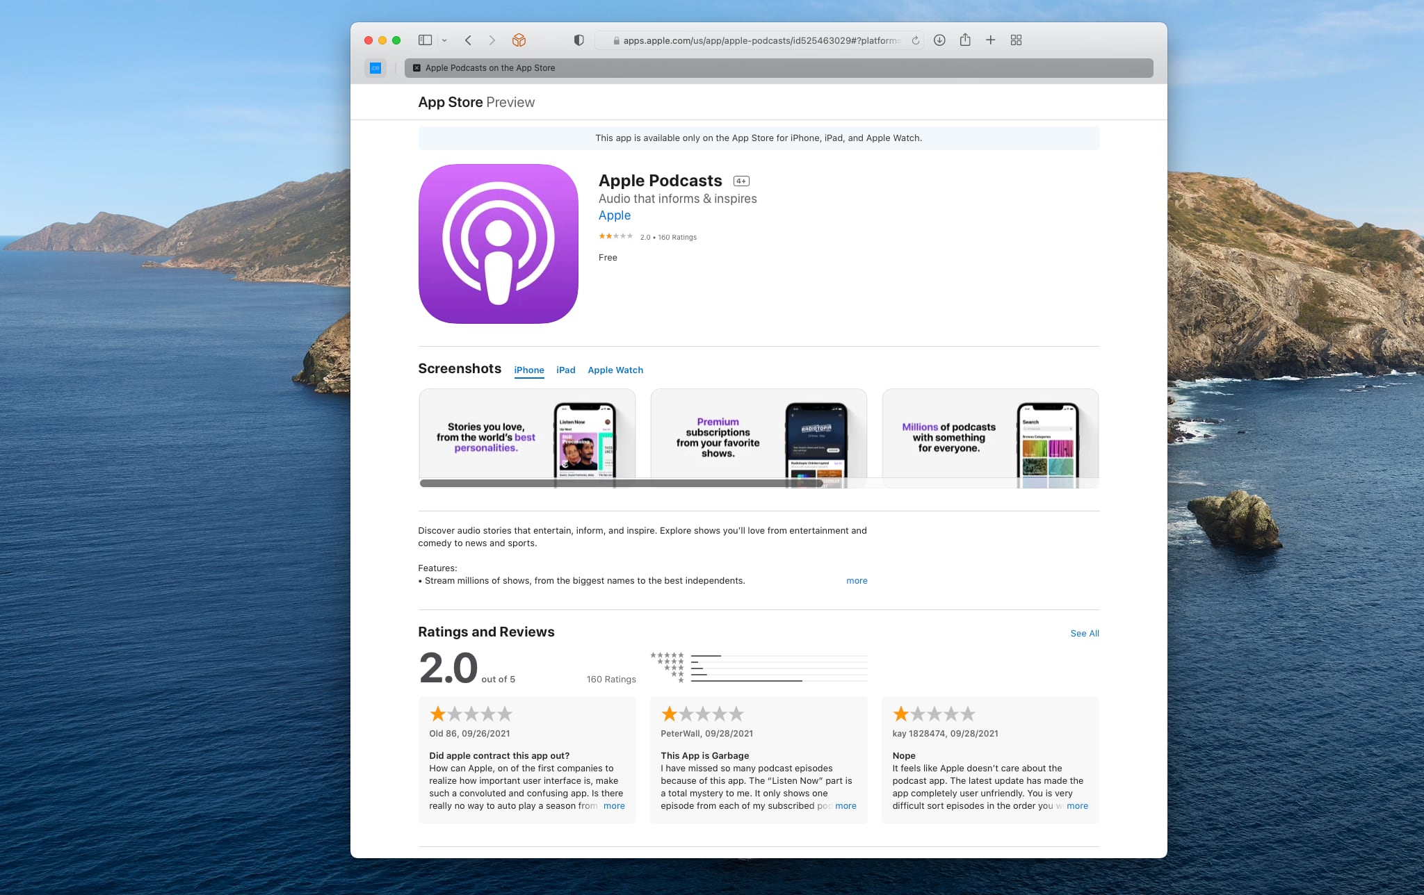Show downloads with the download icon
The image size is (1424, 895).
(x=939, y=40)
